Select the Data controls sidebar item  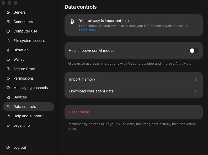(x=29, y=107)
